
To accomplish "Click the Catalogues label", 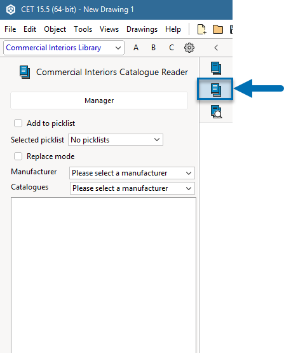I will click(x=30, y=187).
